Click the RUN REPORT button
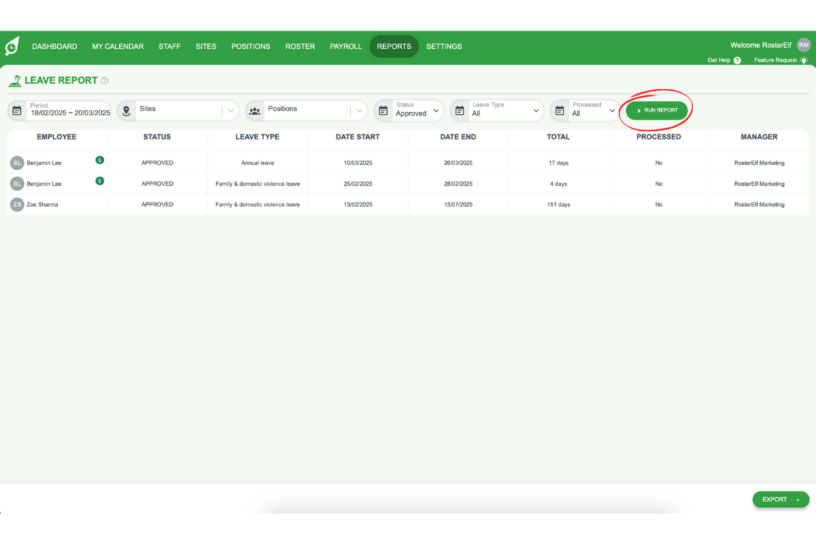Screen dimensions: 816x544 [656, 109]
